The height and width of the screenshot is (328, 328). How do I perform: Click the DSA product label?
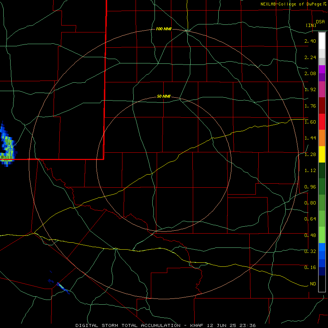pyautogui.click(x=320, y=22)
